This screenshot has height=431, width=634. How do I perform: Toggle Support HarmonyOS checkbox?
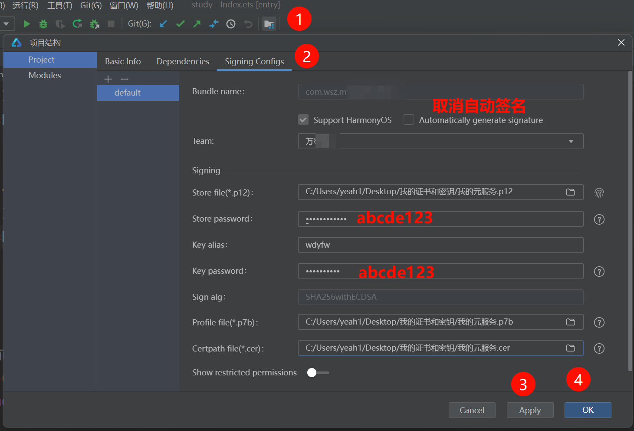[303, 119]
